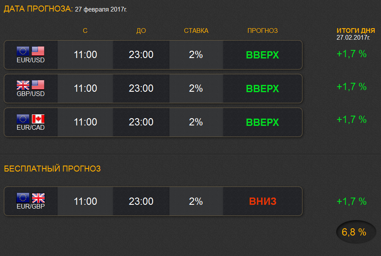Click the EU flag in EUR/CAD row
Viewport: 381px width, 256px height.
pos(23,119)
